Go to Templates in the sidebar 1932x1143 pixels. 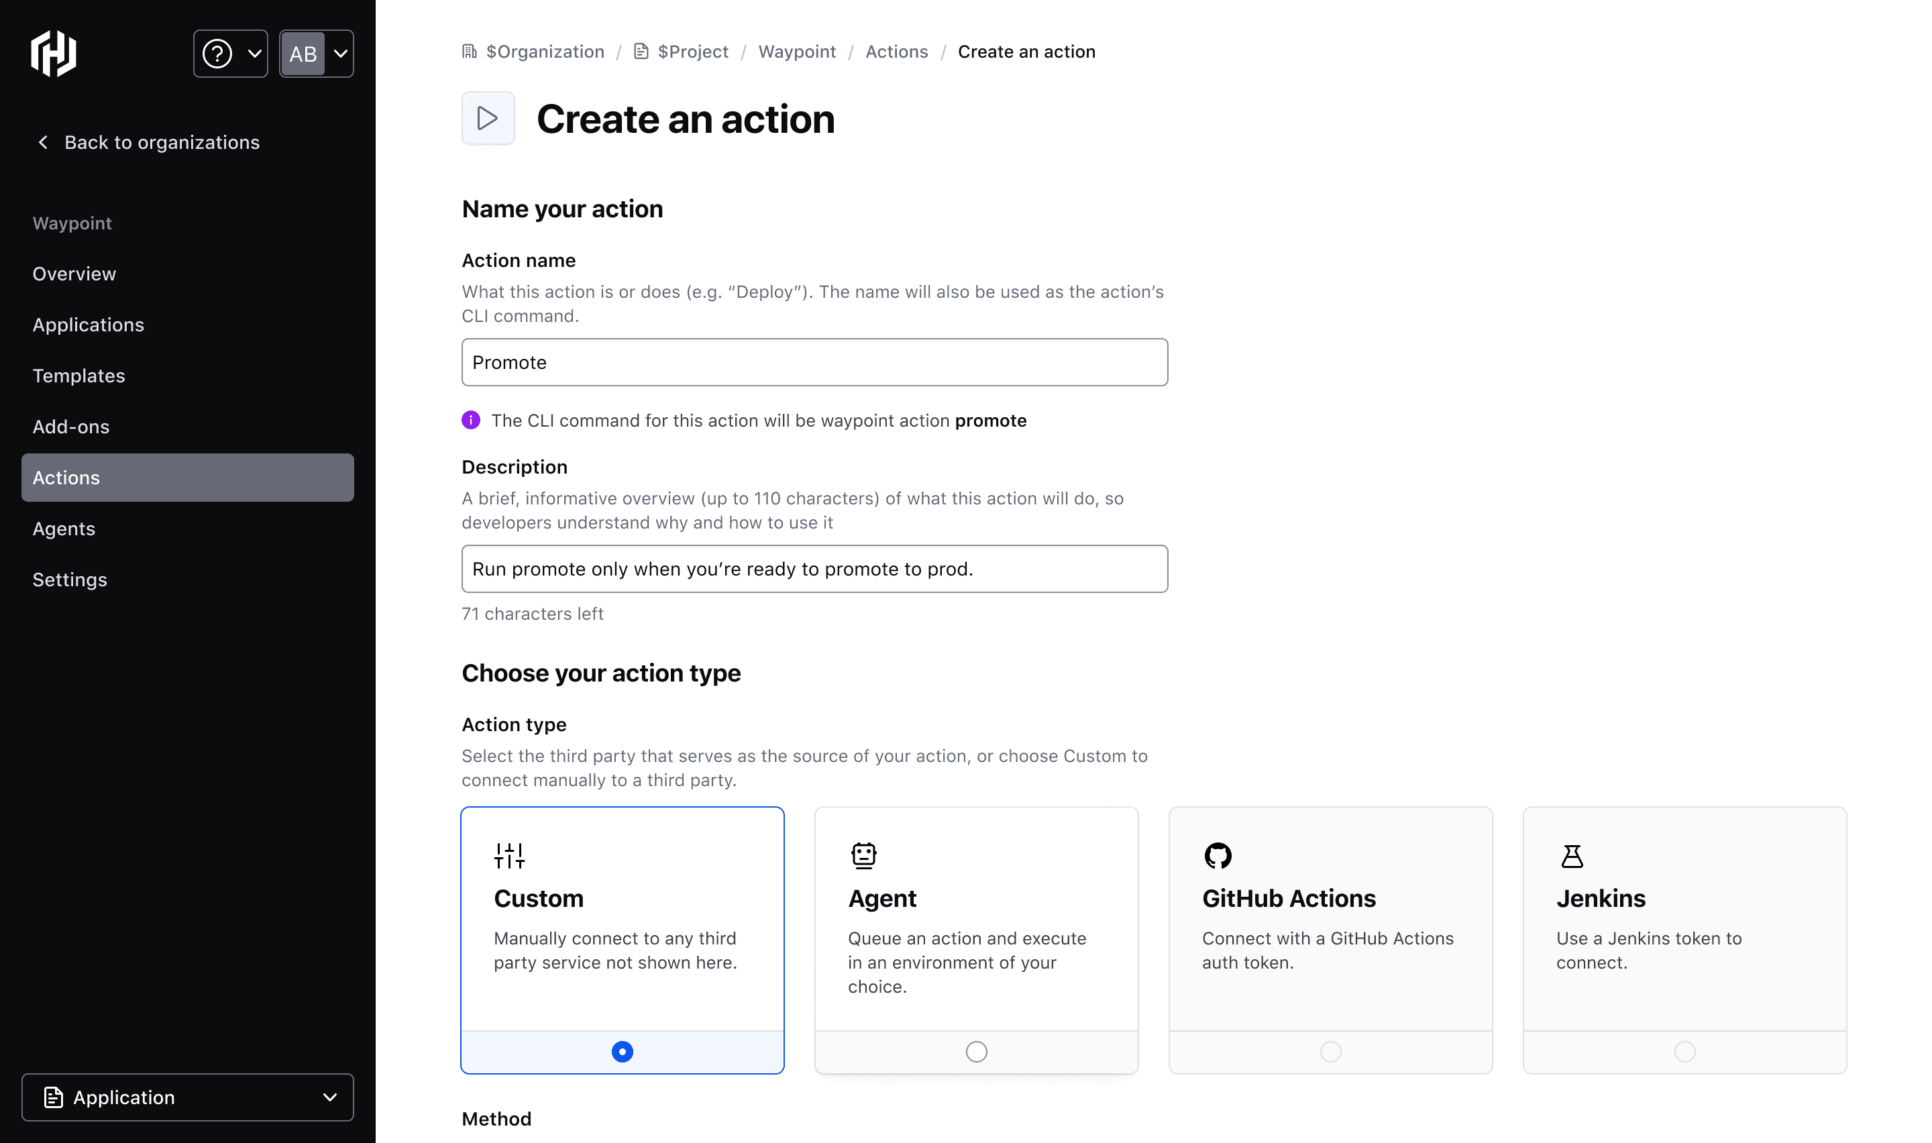coord(78,376)
